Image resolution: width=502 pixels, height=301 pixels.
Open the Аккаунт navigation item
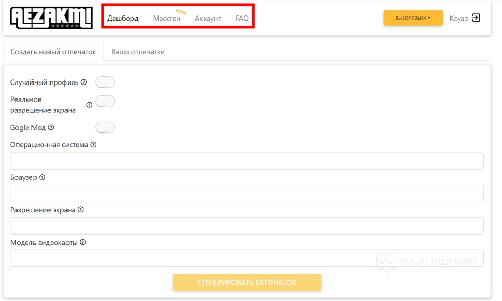(x=208, y=18)
